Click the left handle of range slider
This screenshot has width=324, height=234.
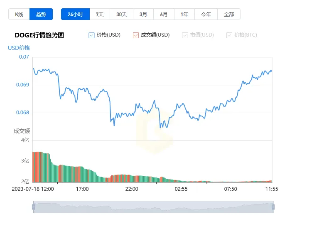click(x=33, y=207)
